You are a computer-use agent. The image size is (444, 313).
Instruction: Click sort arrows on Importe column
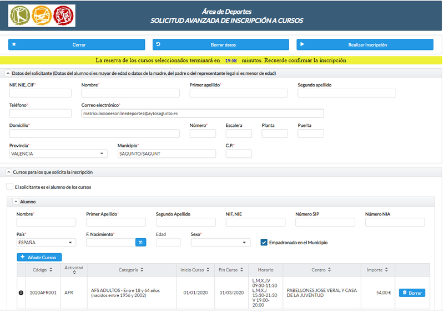[x=386, y=270]
